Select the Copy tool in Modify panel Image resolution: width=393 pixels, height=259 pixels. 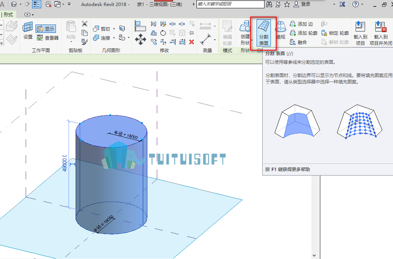154,42
